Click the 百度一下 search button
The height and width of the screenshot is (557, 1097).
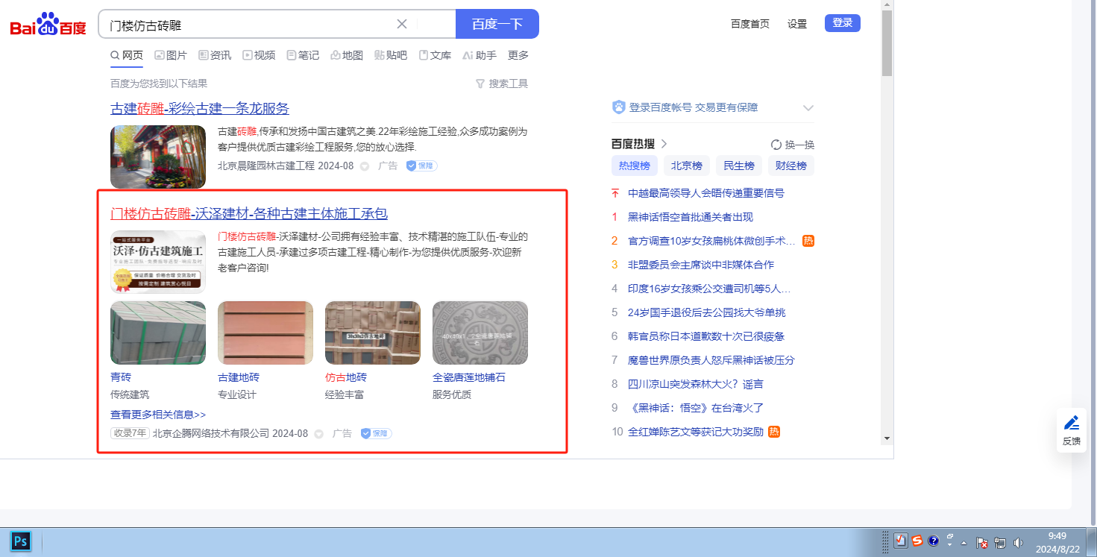tap(497, 24)
